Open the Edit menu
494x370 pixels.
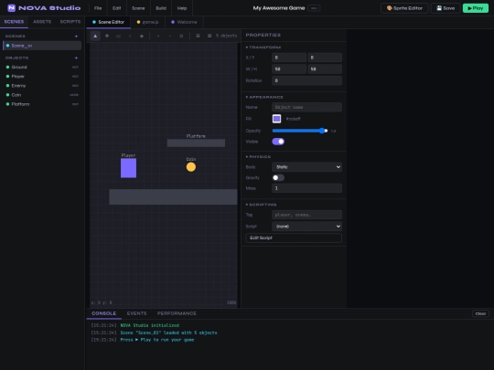point(116,8)
